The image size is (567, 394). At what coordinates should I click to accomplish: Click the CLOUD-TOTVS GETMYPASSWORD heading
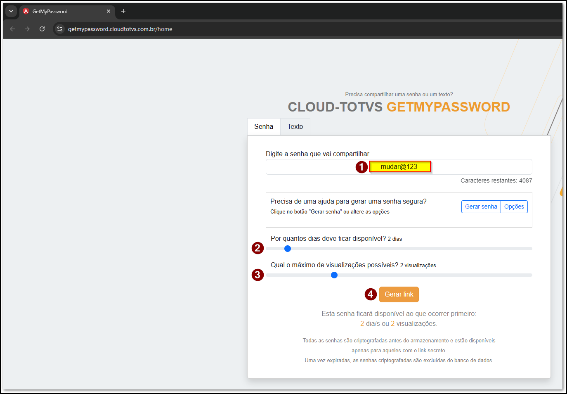(399, 107)
